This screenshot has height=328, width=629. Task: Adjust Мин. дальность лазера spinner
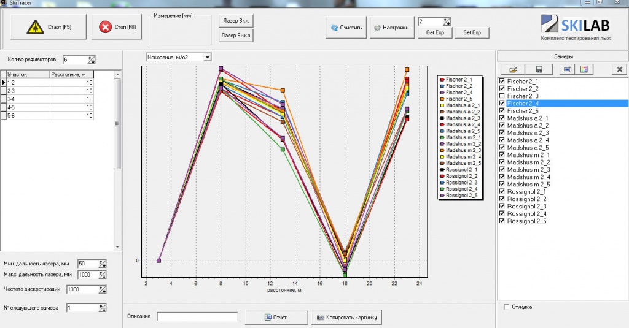pyautogui.click(x=103, y=264)
